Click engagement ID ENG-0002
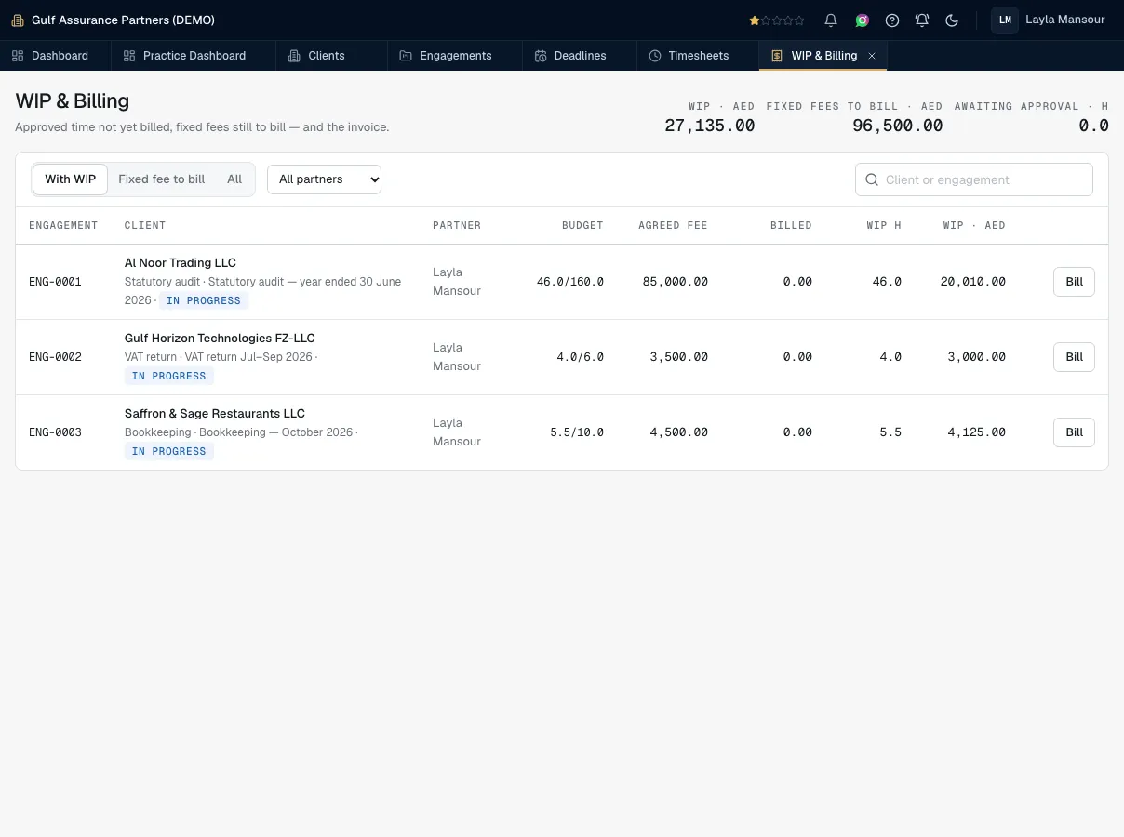Viewport: 1124px width, 837px height. pos(55,357)
